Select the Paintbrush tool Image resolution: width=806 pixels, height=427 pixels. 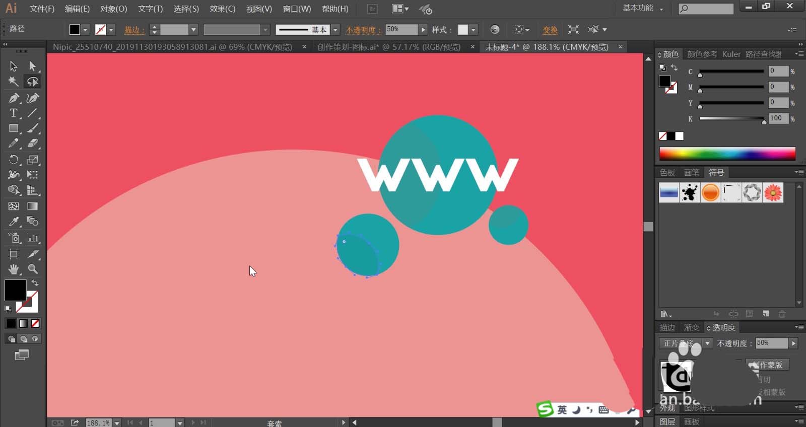(x=32, y=128)
